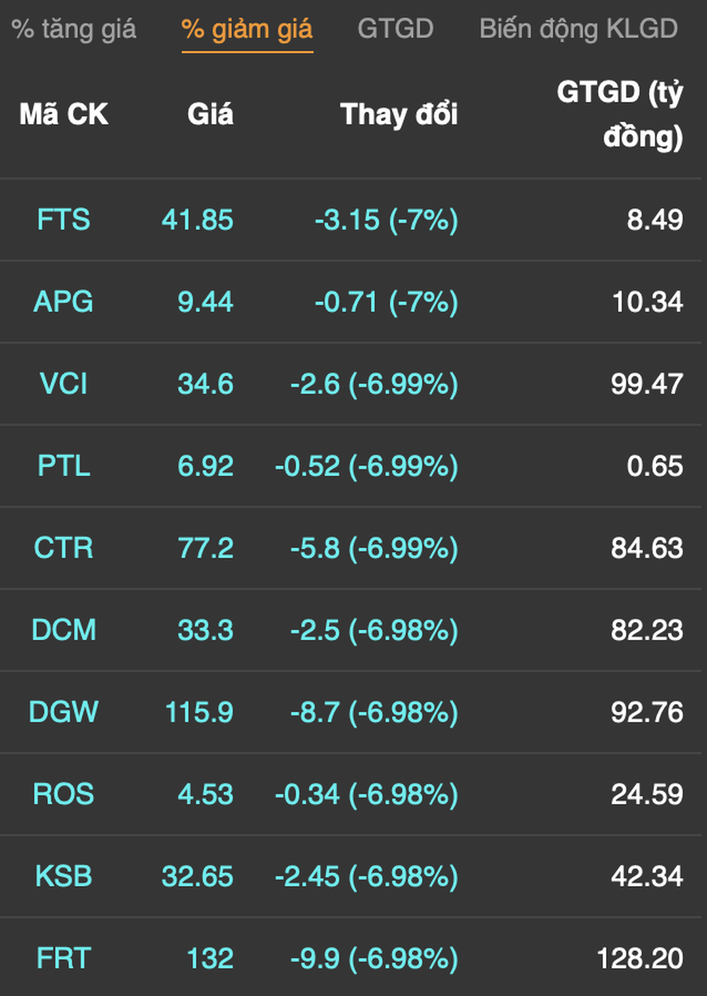Open the APG stock ticker

[64, 302]
